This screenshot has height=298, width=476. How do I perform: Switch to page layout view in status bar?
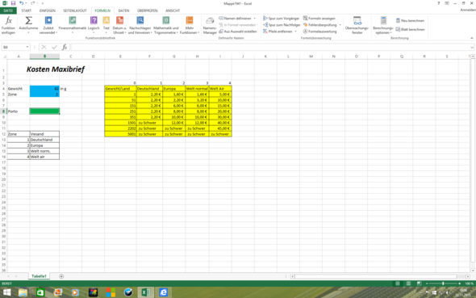pyautogui.click(x=408, y=283)
